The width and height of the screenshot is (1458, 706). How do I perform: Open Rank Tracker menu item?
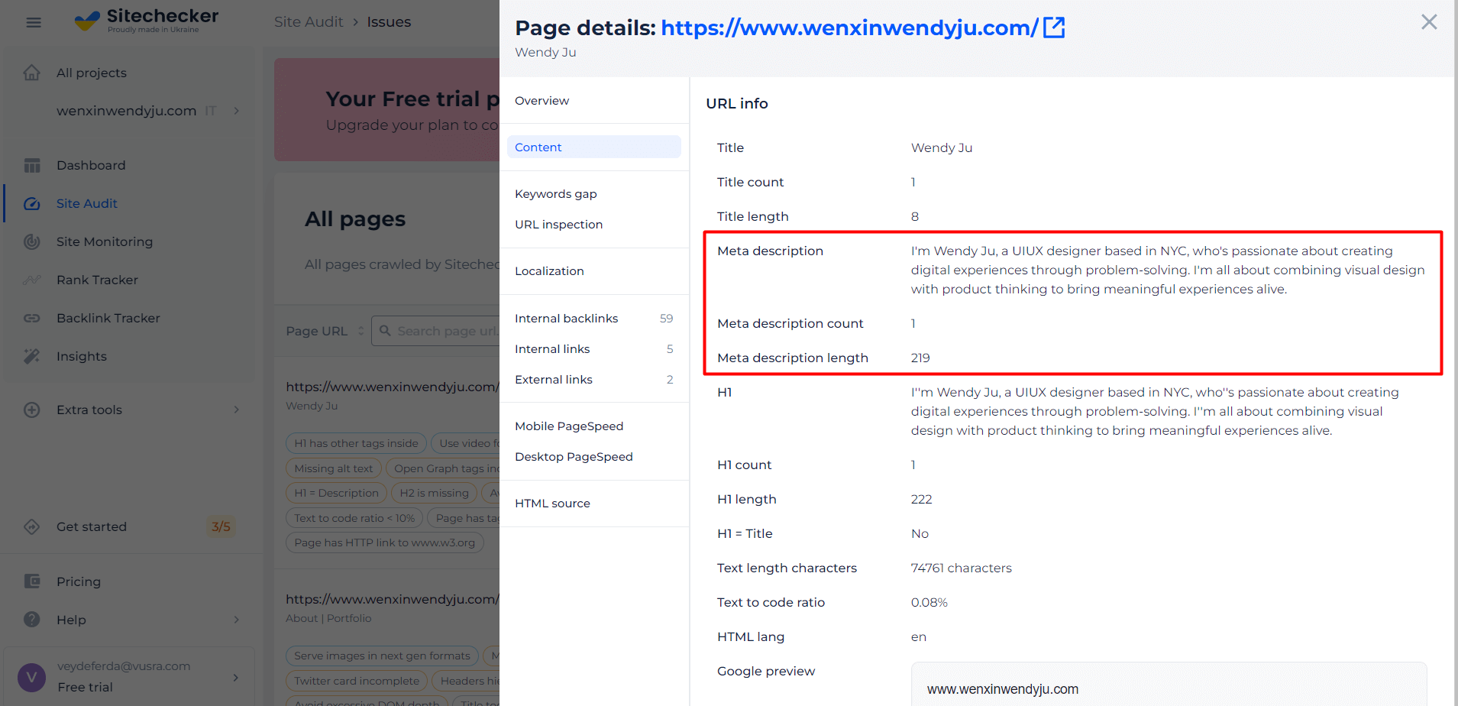click(x=97, y=280)
